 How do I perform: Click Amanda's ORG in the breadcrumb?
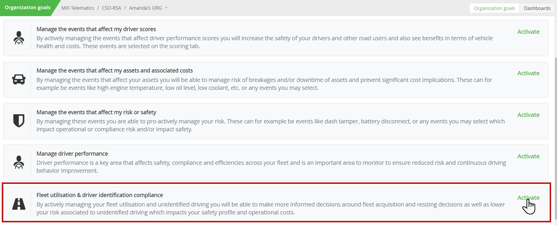(145, 8)
